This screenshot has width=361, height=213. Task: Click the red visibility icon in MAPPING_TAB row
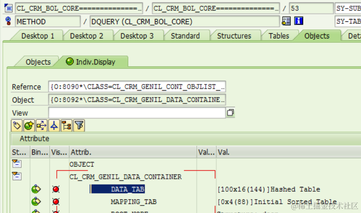(56, 202)
